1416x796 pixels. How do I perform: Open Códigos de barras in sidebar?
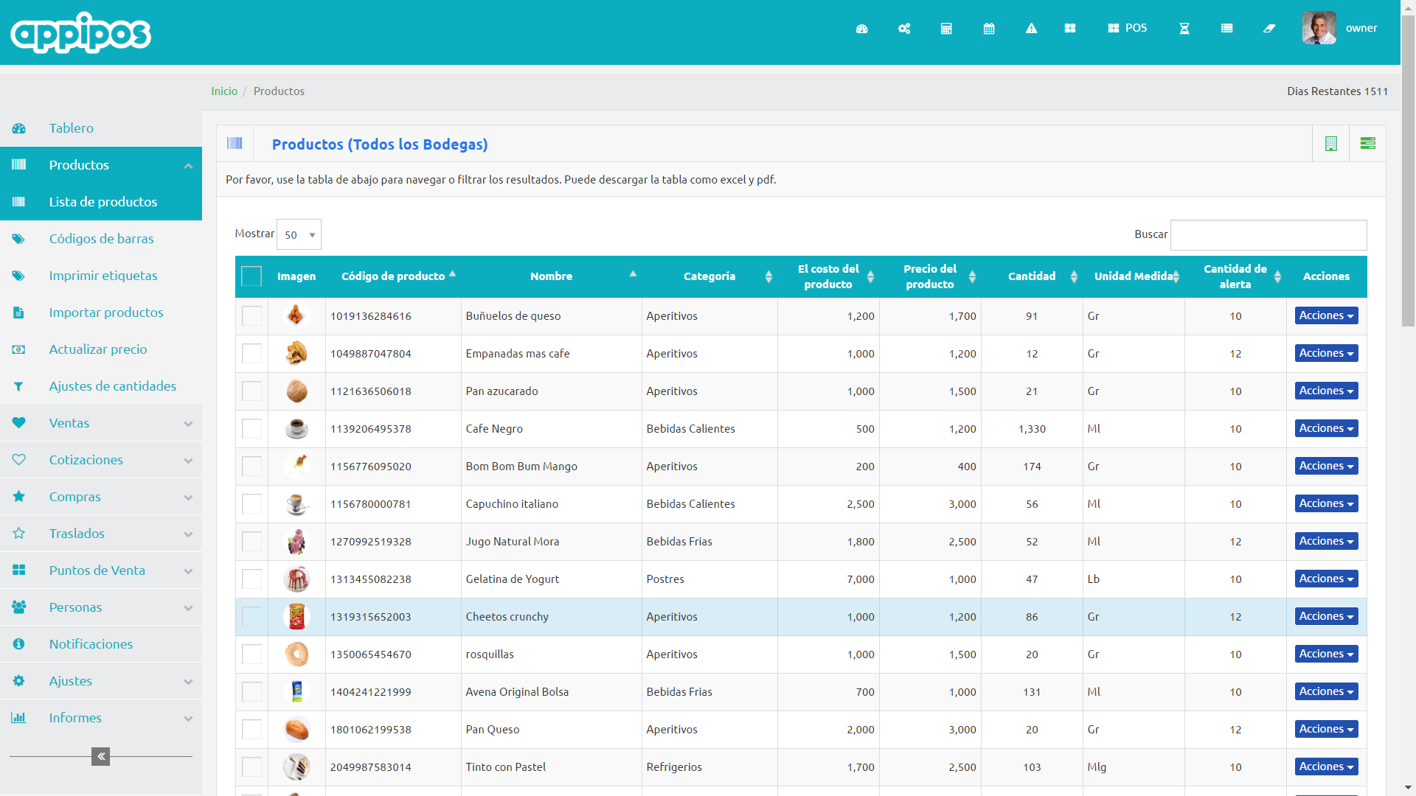pyautogui.click(x=101, y=239)
